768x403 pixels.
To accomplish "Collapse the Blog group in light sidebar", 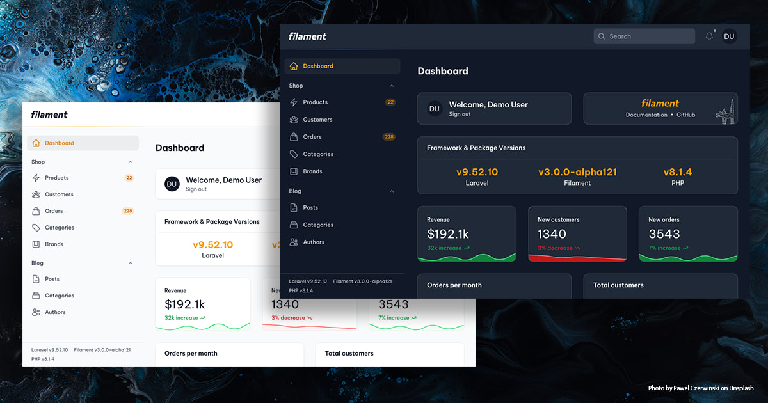I will [x=131, y=264].
